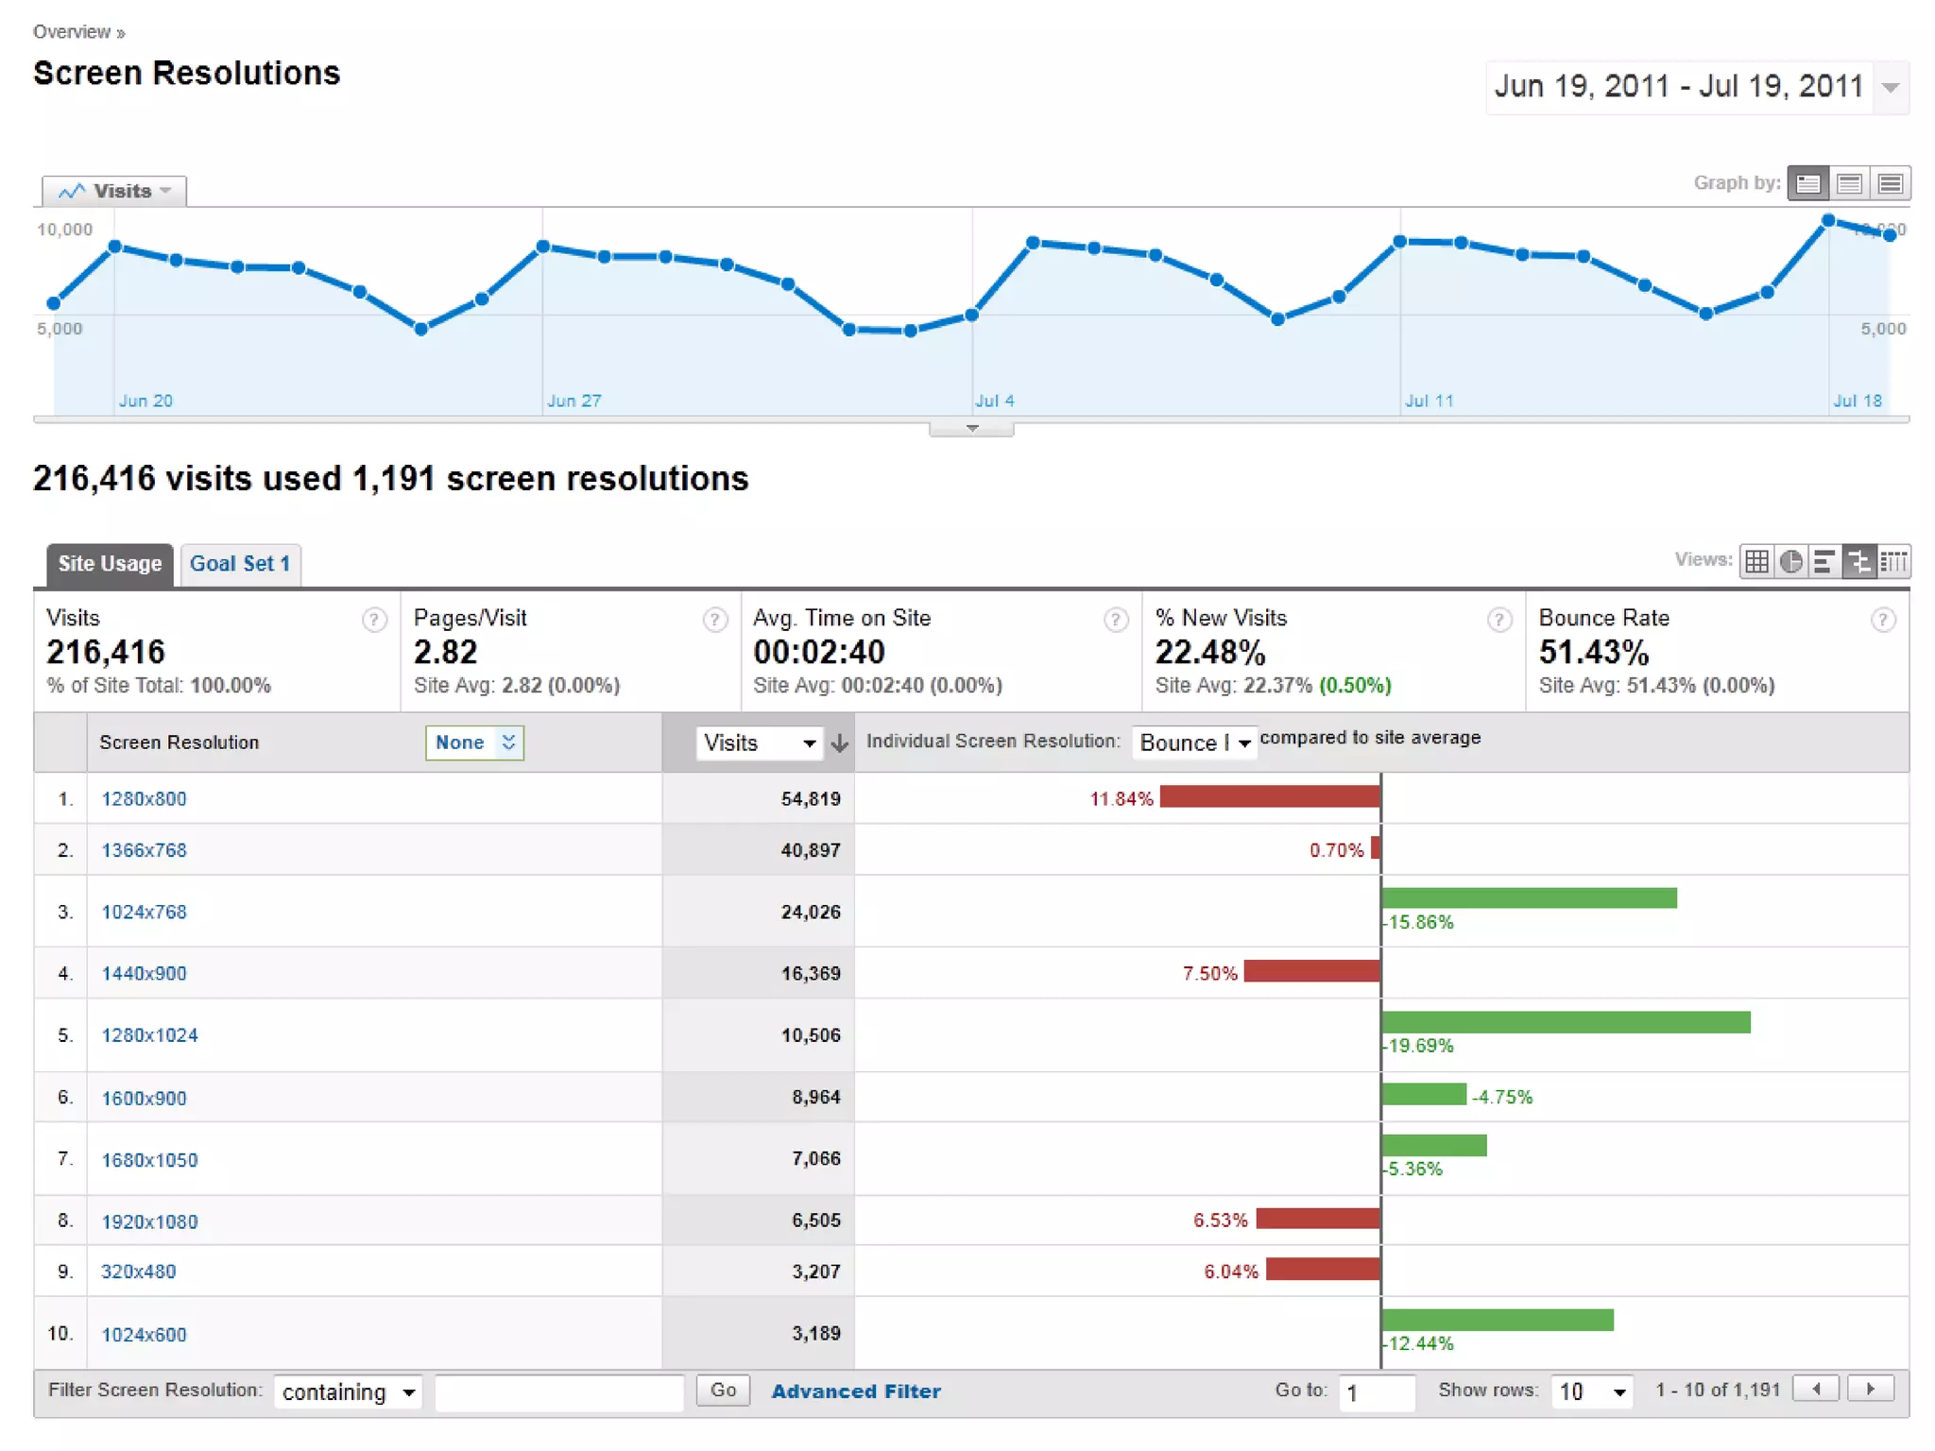This screenshot has width=1935, height=1451.
Task: Go to next page of results
Action: tap(1871, 1389)
